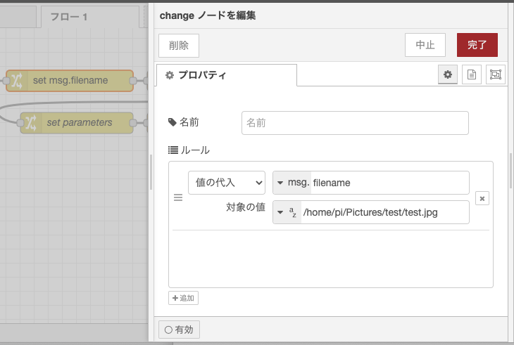The image size is (514, 345).
Task: Open the node appearance settings icon
Action: (496, 74)
